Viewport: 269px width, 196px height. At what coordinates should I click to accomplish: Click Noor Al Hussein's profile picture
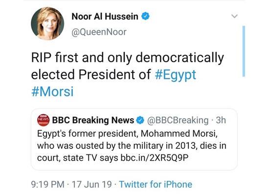tap(47, 24)
